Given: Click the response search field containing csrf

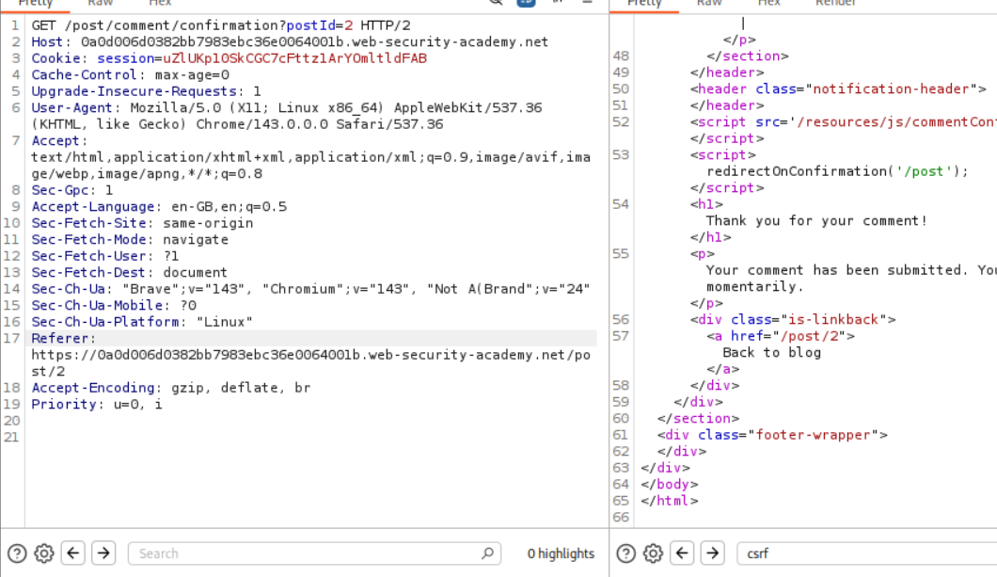Looking at the screenshot, I should coord(865,553).
